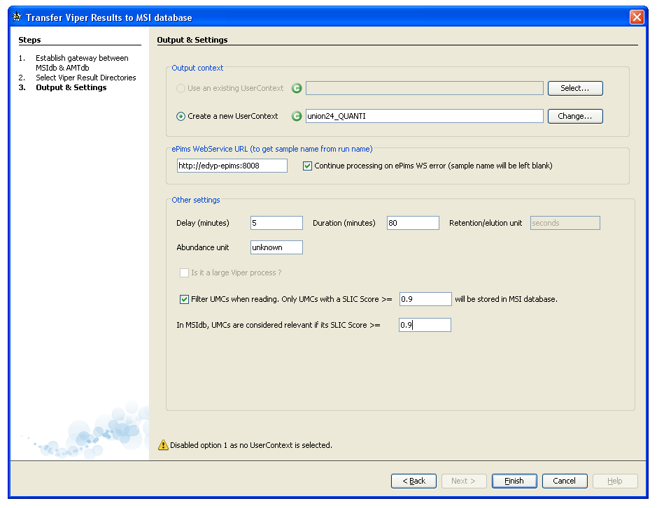Image resolution: width=657 pixels, height=508 pixels.
Task: Click the MSIdb relevant SLIC Score field
Action: pyautogui.click(x=425, y=325)
